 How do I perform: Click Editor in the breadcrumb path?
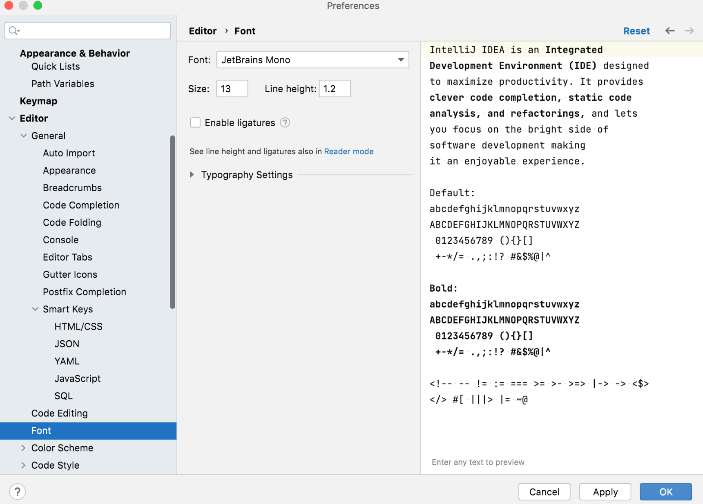point(203,31)
